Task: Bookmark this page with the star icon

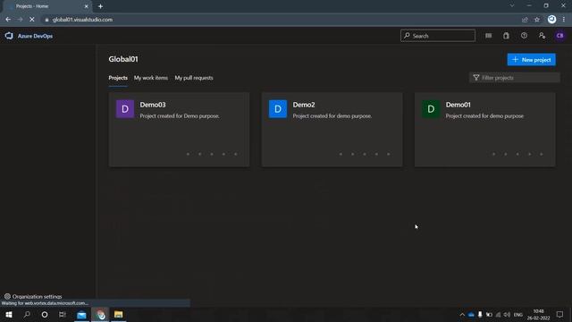Action: click(x=537, y=20)
